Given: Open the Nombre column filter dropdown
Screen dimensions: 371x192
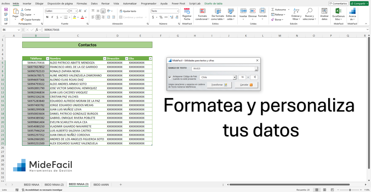Looking at the screenshot, I should click(x=104, y=58).
